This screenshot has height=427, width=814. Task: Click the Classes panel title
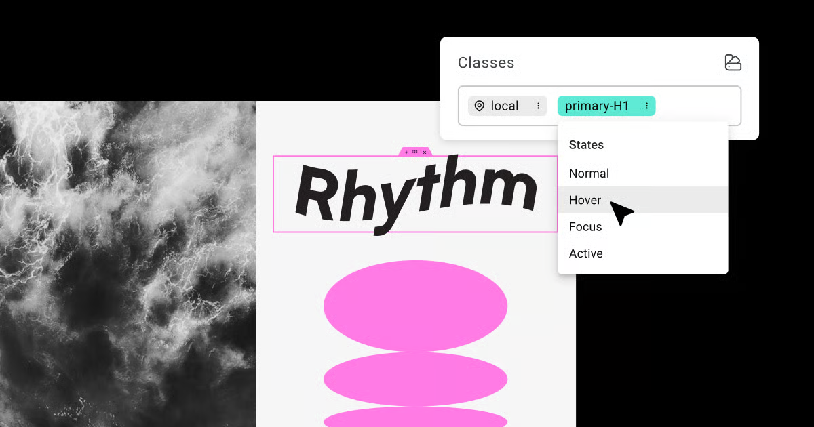pos(486,62)
